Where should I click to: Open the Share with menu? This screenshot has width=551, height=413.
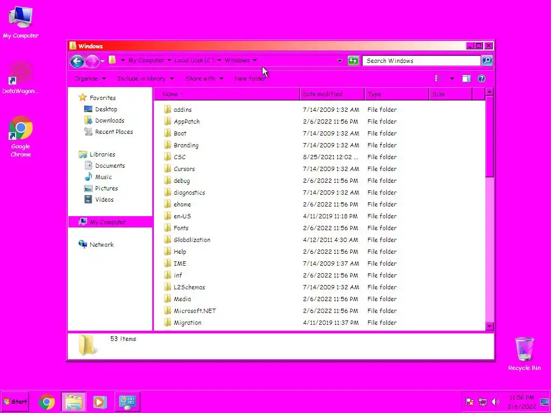tap(204, 79)
